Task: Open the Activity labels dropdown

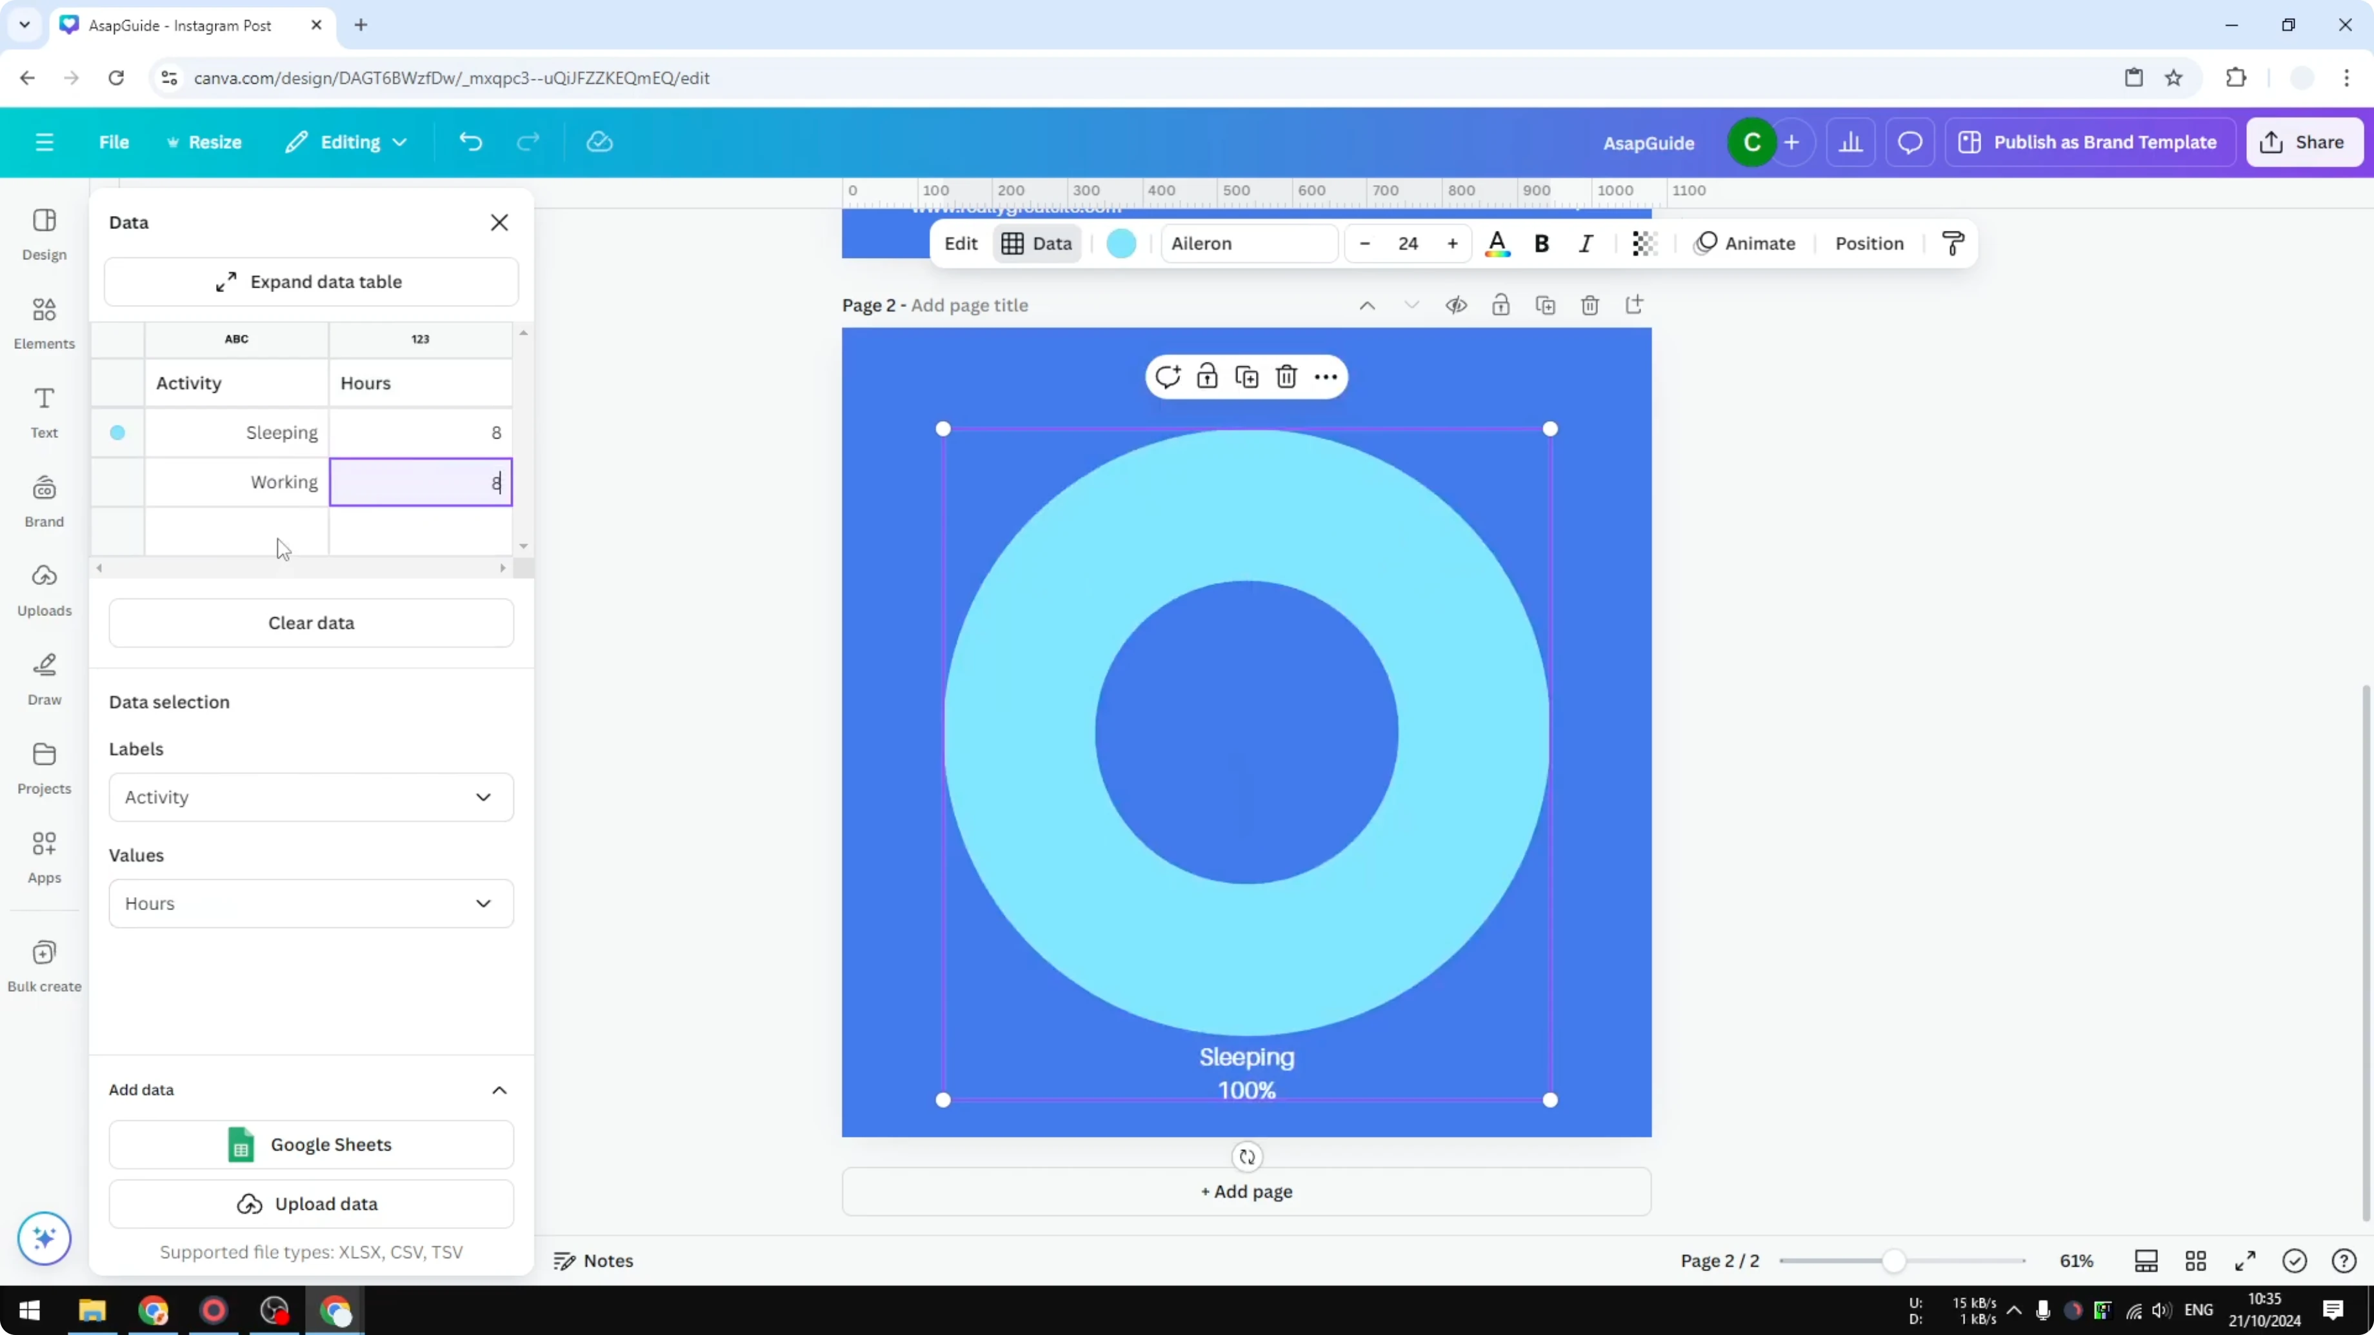Action: click(x=312, y=797)
